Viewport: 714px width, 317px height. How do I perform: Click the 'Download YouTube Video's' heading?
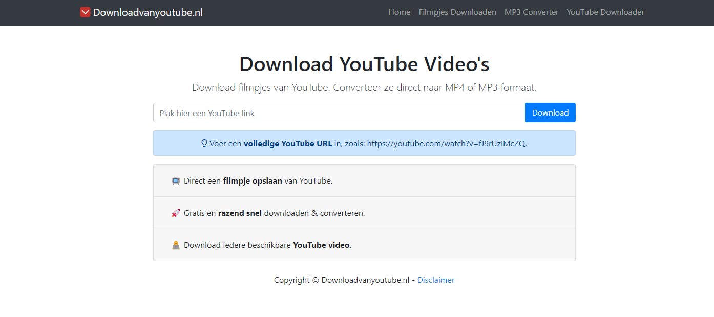click(x=364, y=64)
